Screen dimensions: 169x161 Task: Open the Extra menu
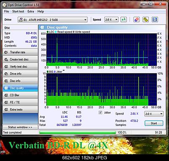(31, 11)
